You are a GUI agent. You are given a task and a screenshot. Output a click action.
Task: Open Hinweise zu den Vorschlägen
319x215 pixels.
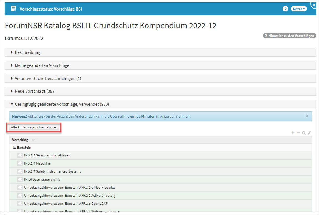point(289,36)
